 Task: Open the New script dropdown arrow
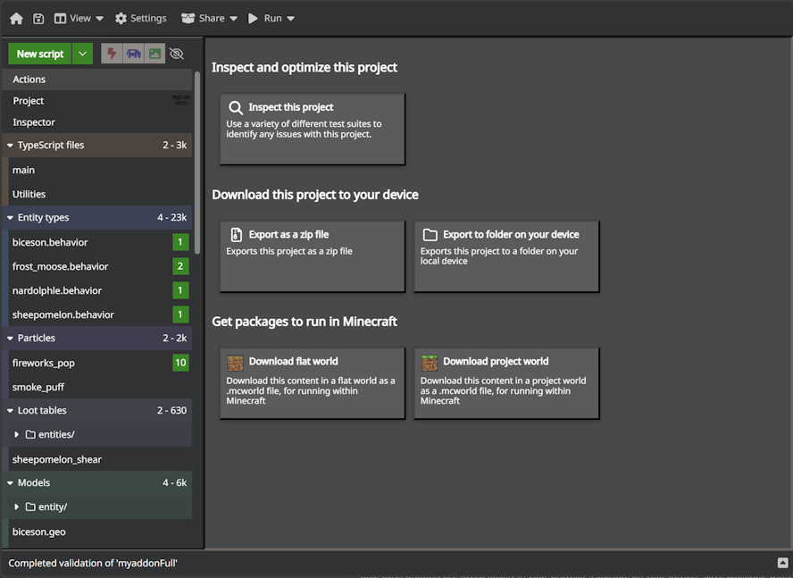pyautogui.click(x=81, y=54)
